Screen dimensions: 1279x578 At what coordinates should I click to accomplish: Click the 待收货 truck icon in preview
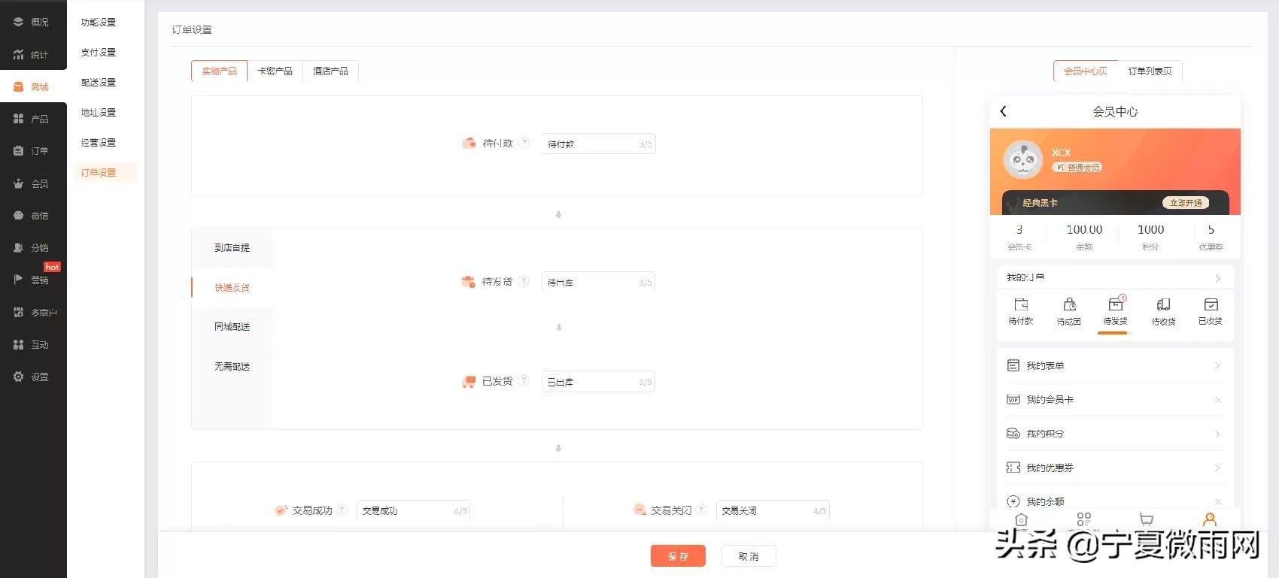click(x=1163, y=304)
